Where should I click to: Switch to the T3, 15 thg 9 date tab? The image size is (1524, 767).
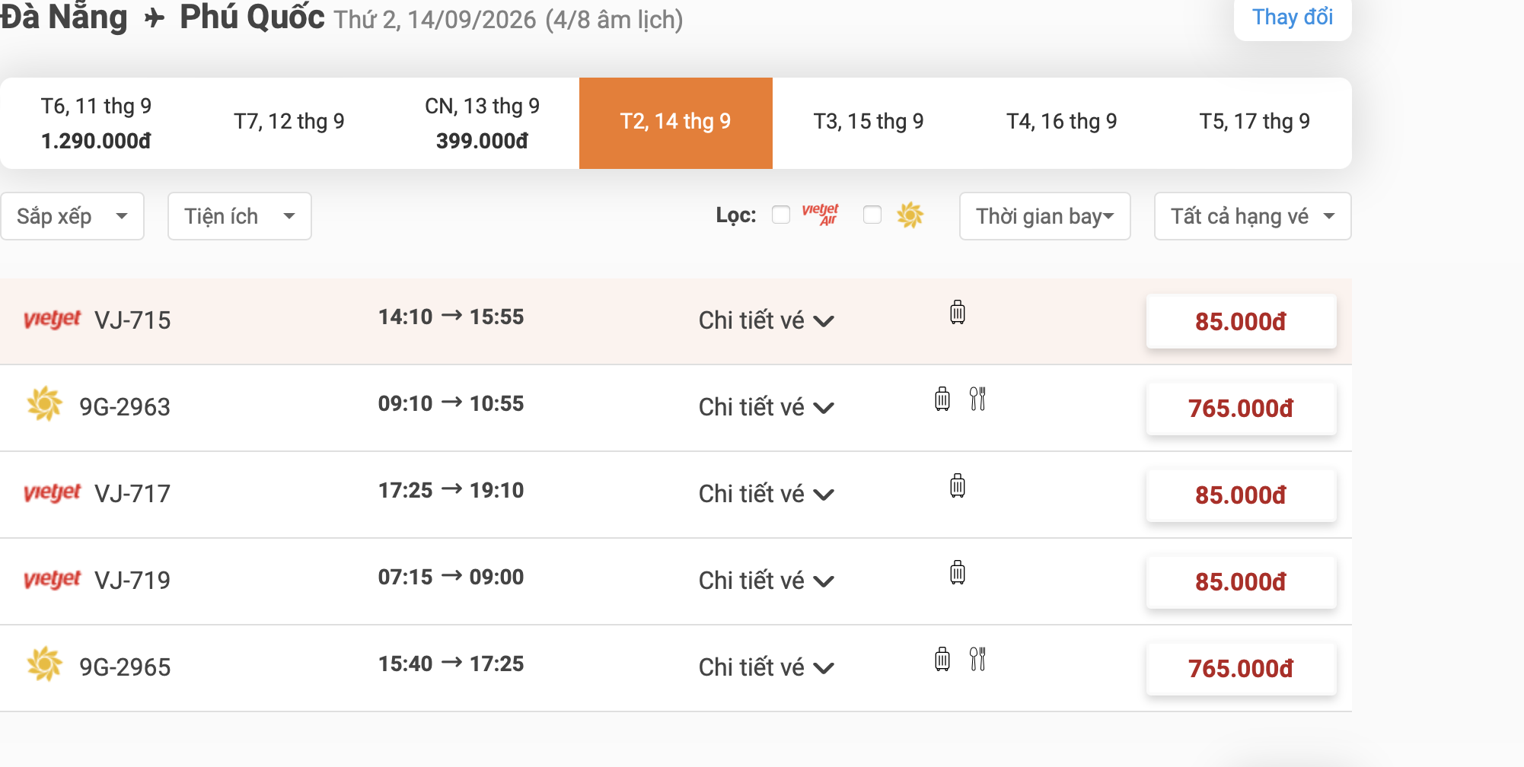pyautogui.click(x=869, y=123)
